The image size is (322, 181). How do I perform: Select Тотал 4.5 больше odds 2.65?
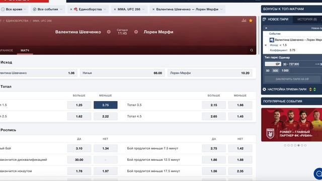[214, 116]
